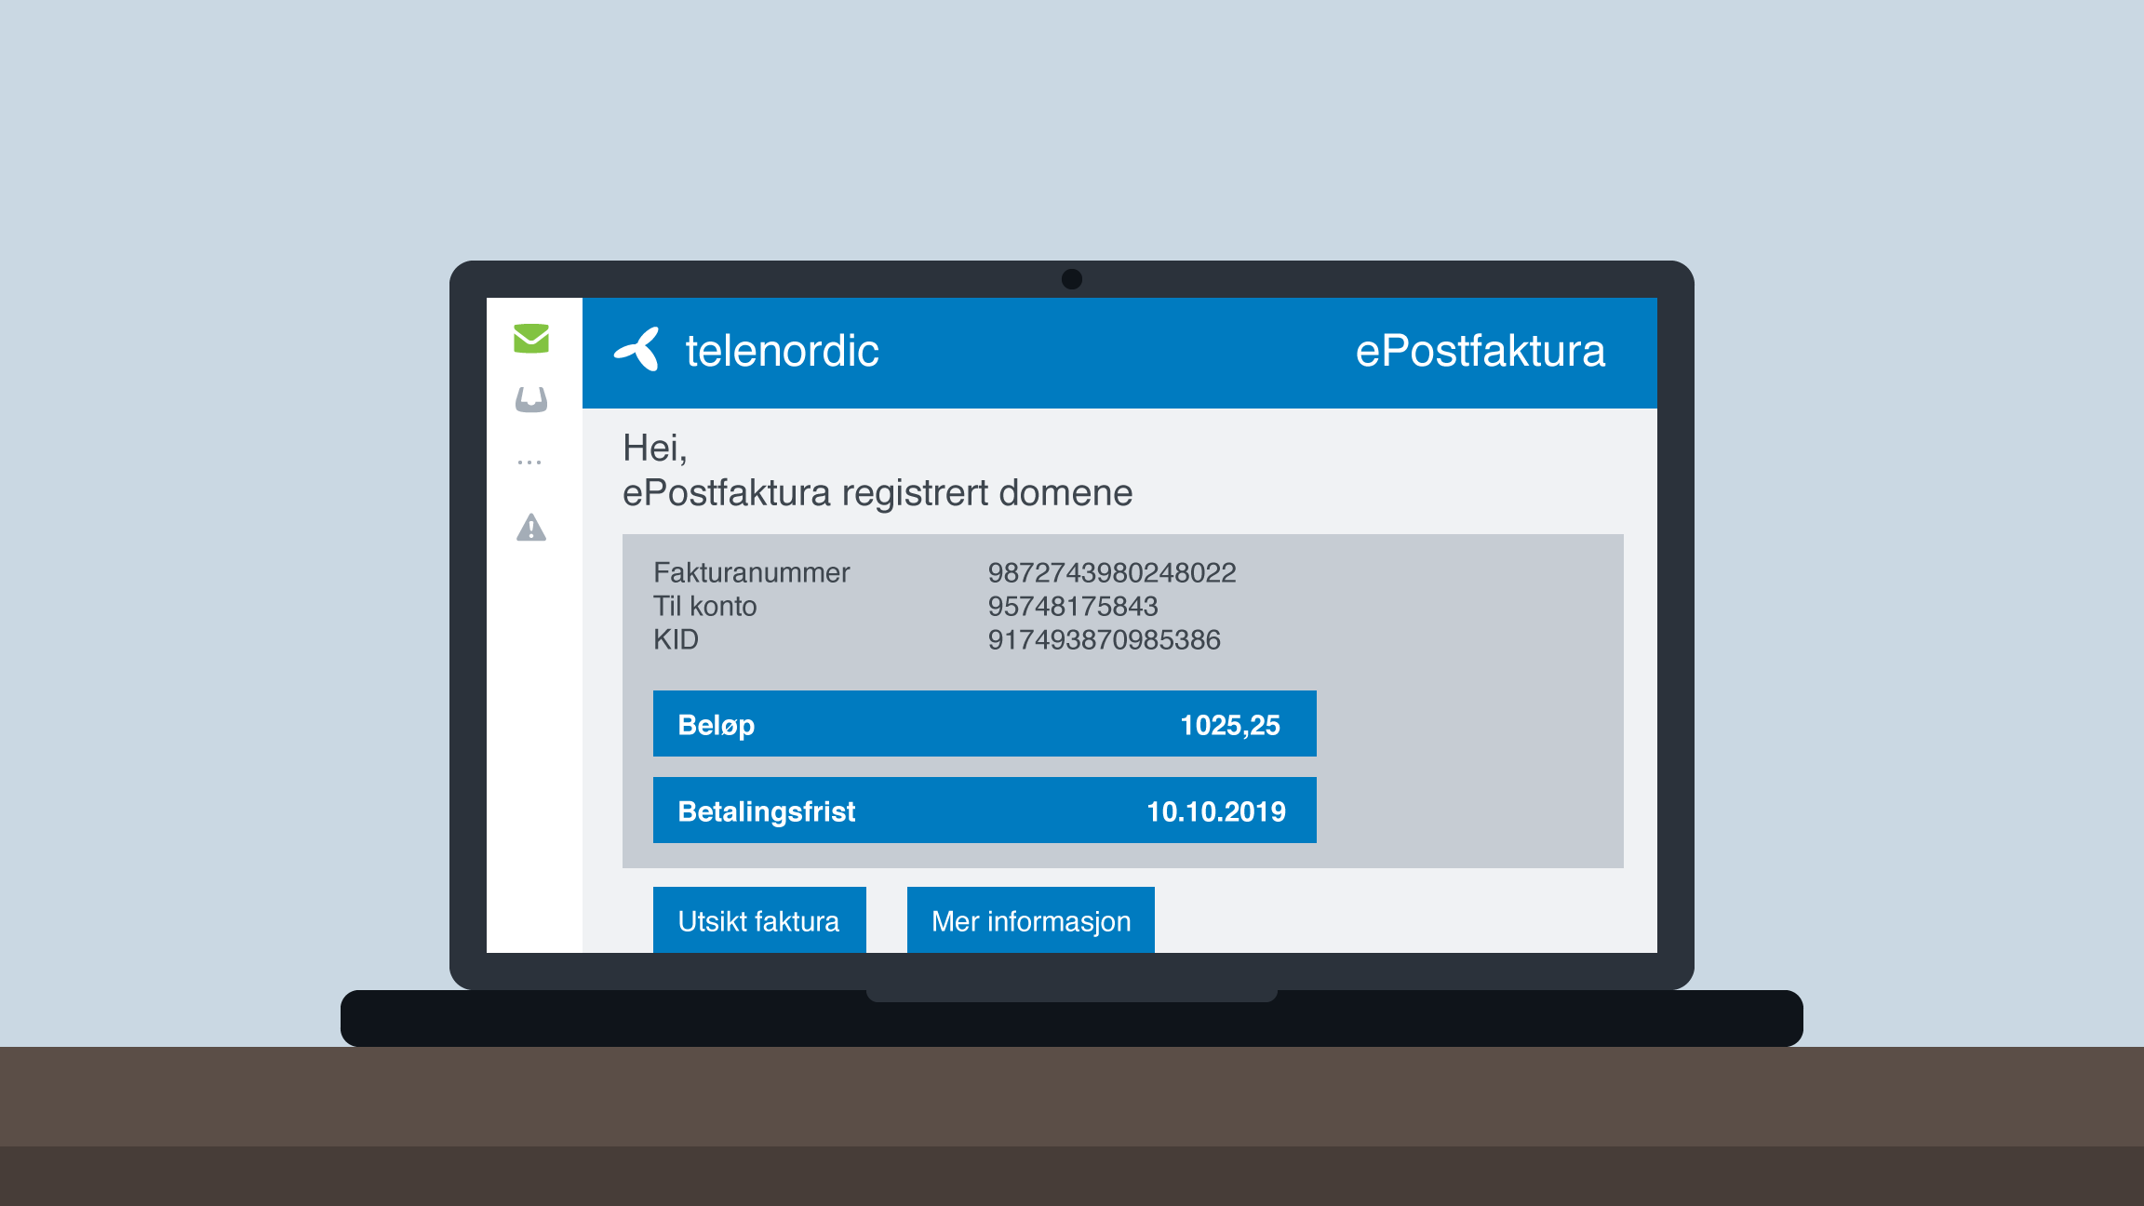This screenshot has width=2144, height=1206.
Task: Click the telenordic brand name text
Action: coord(782,351)
